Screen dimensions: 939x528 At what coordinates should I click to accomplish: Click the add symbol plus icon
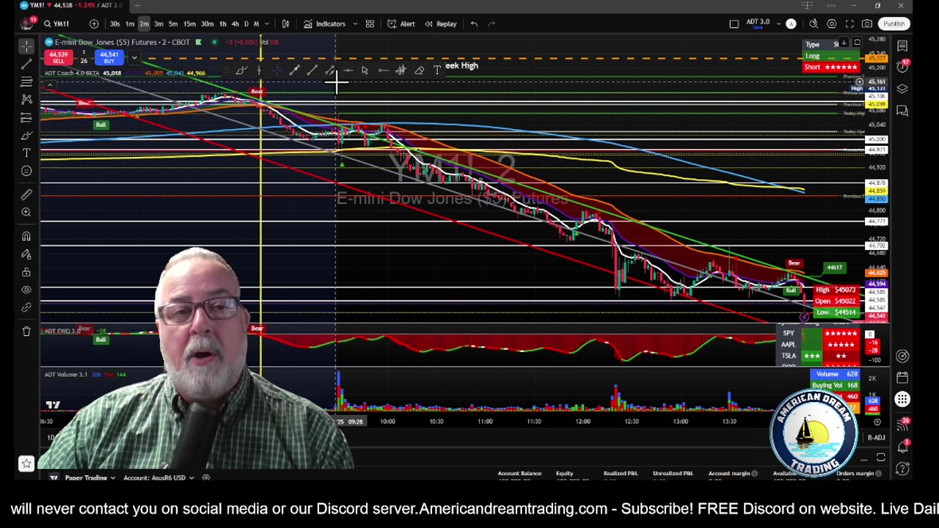(x=94, y=23)
